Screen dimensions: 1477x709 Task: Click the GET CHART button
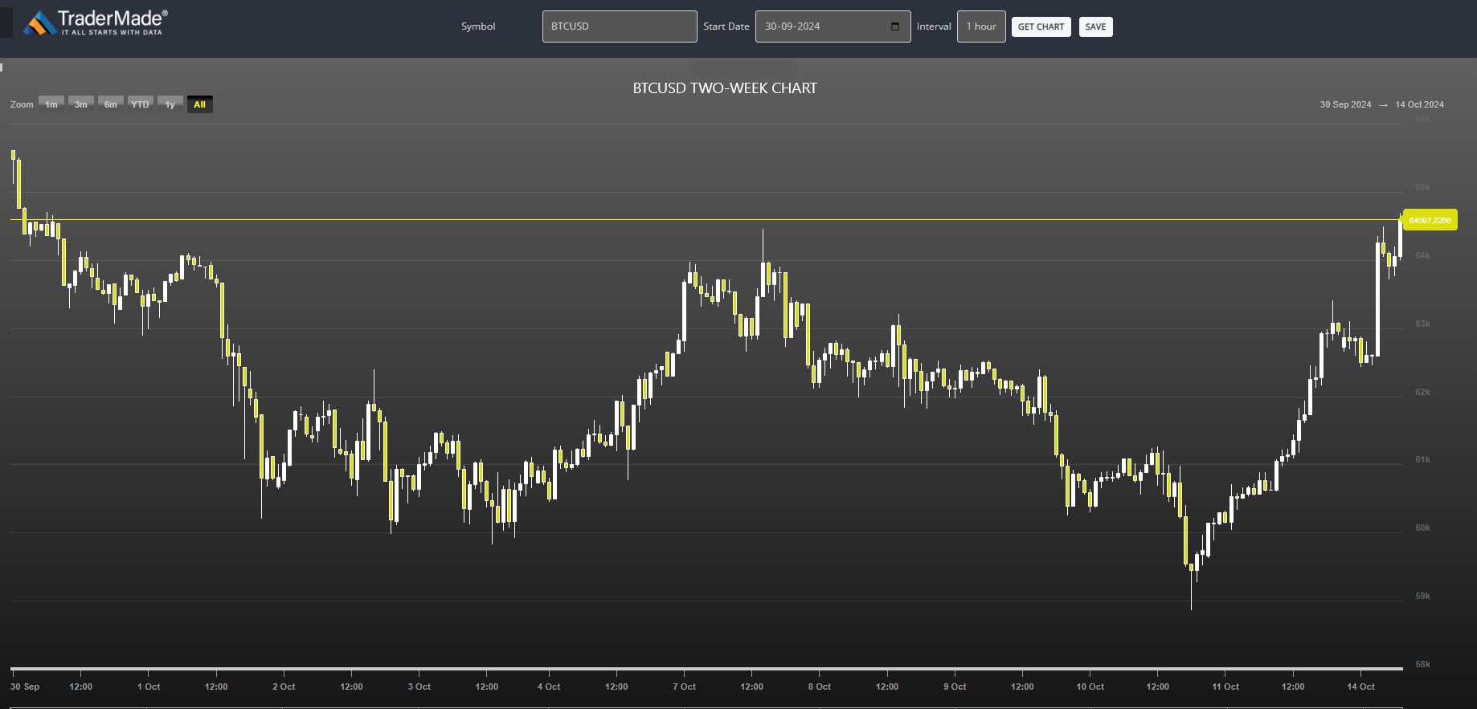pos(1041,26)
